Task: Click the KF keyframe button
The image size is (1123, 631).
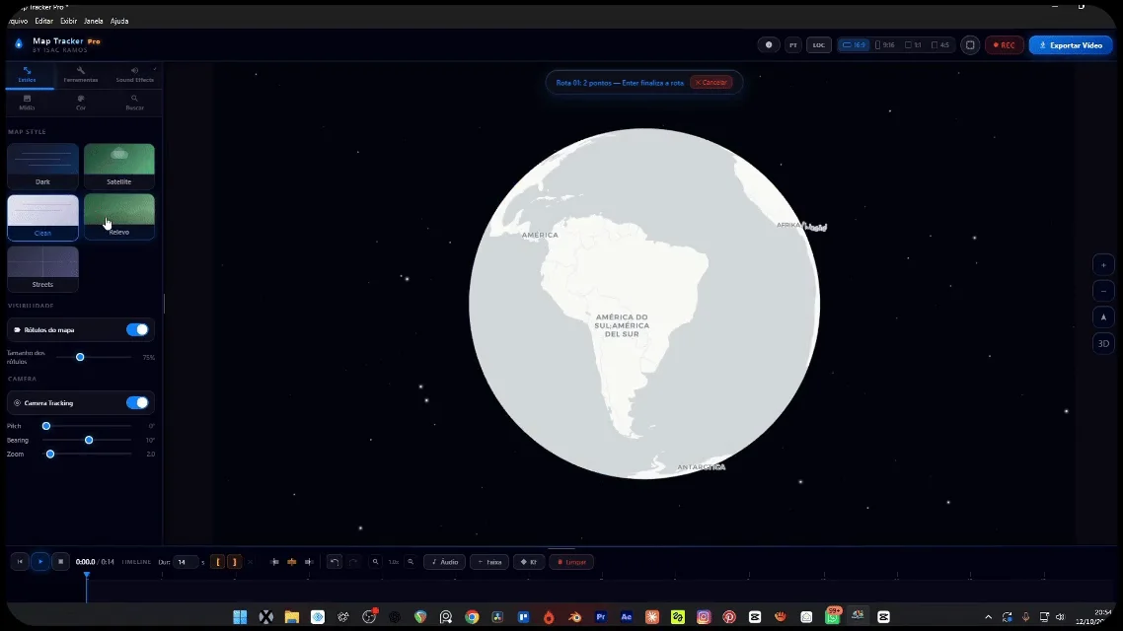Action: 529,562
